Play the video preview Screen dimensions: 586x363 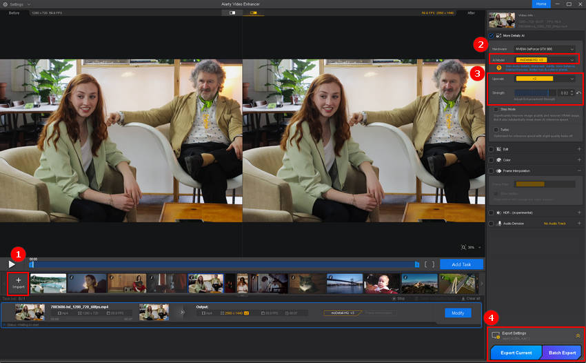click(12, 264)
